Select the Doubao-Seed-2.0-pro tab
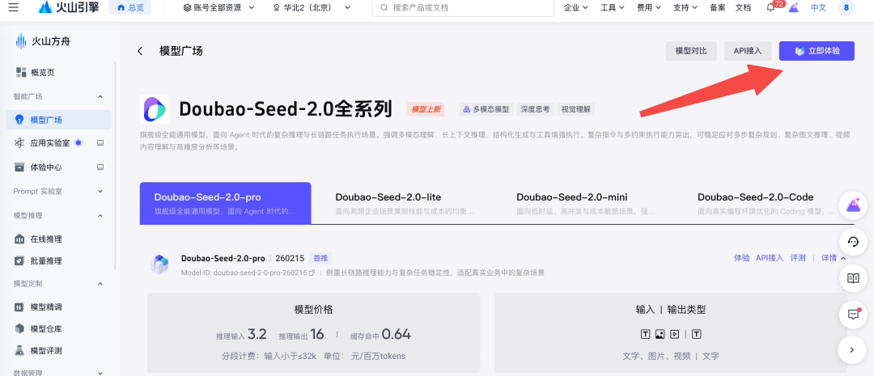The height and width of the screenshot is (376, 874). [x=225, y=203]
